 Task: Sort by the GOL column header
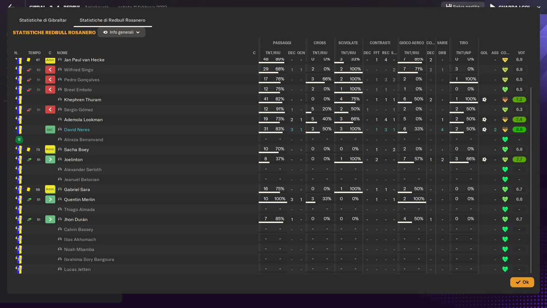click(x=484, y=53)
